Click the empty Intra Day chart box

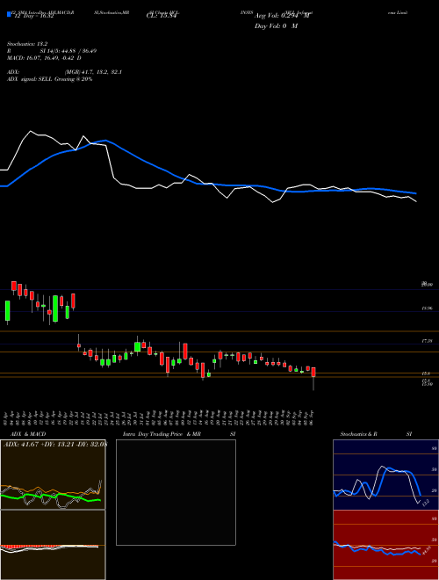(176, 492)
